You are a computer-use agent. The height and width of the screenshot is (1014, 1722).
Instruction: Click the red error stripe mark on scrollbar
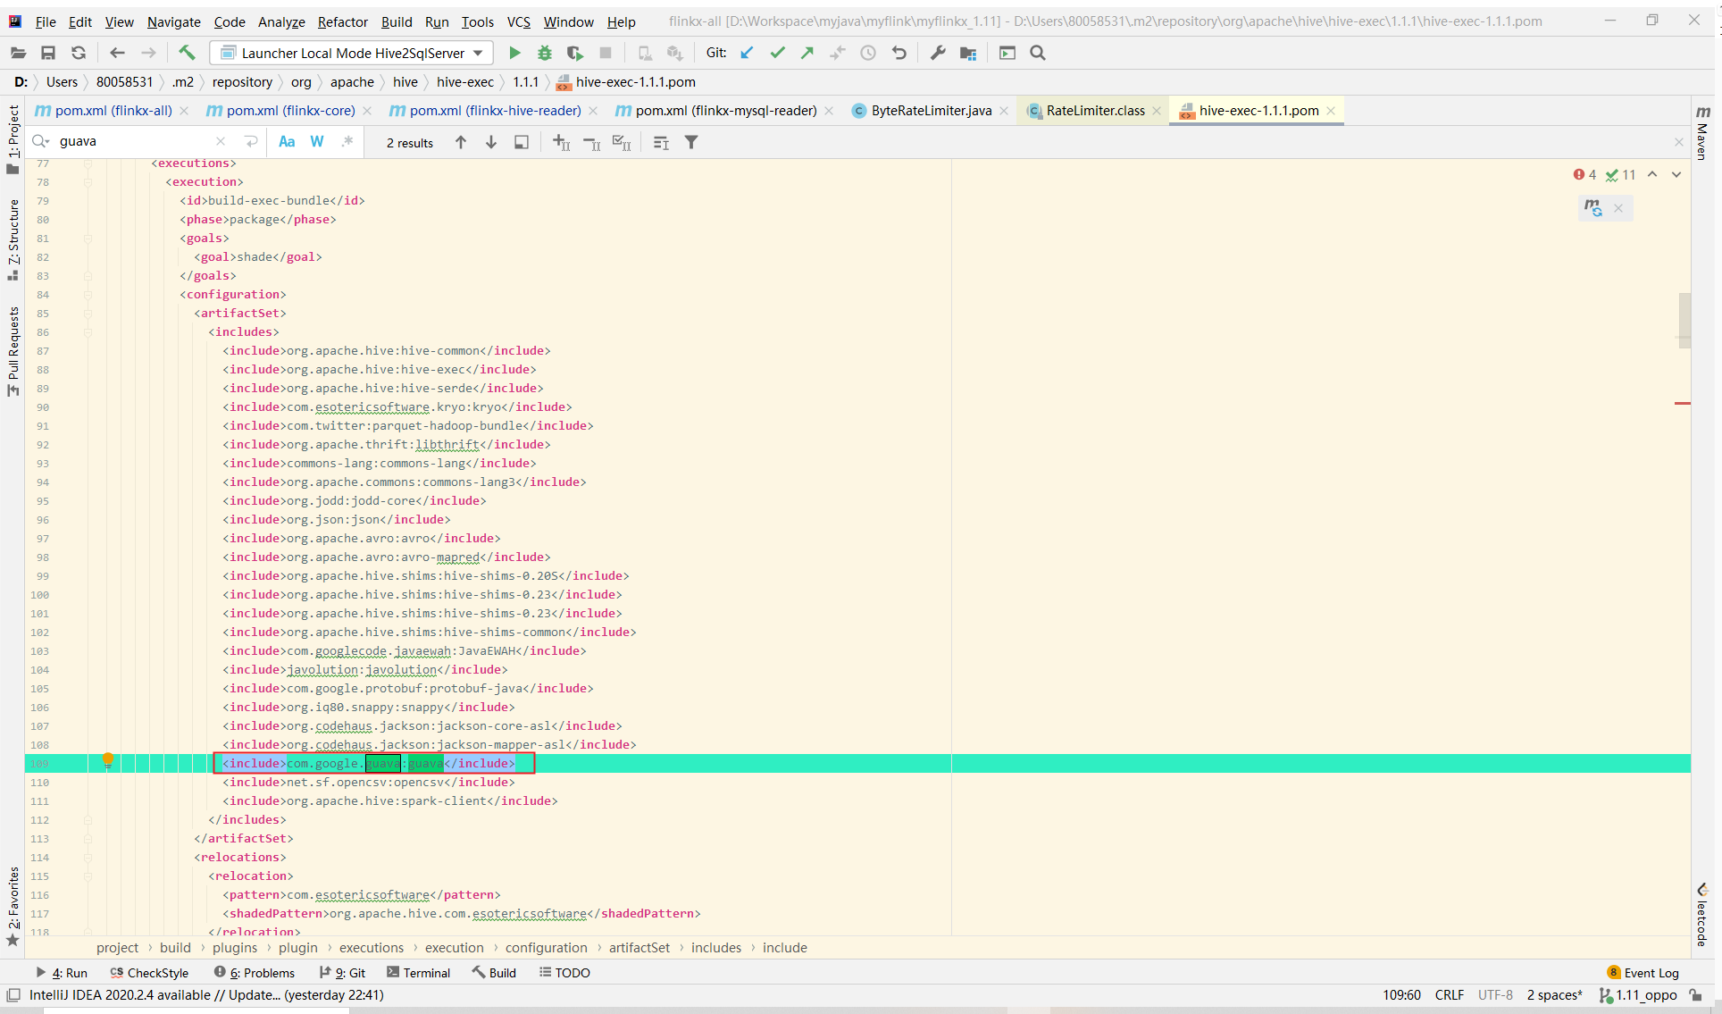(1683, 403)
